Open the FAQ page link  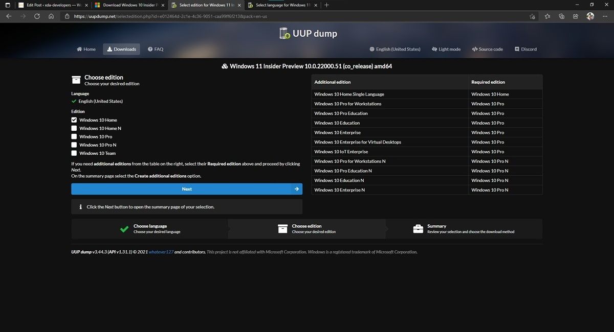pos(156,49)
